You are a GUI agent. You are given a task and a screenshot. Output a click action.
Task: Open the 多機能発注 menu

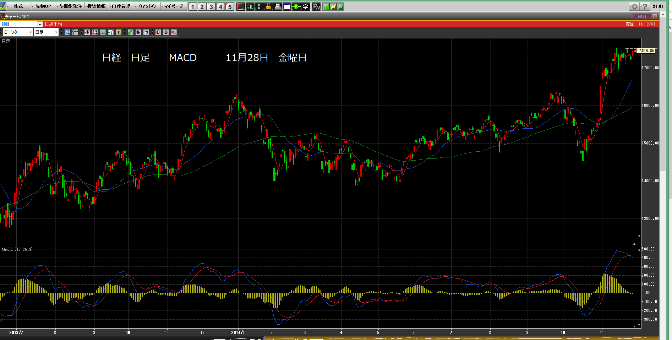point(70,6)
